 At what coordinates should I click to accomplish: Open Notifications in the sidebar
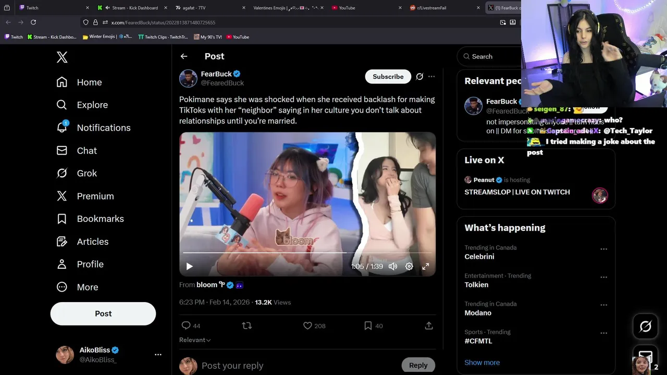coord(93,128)
